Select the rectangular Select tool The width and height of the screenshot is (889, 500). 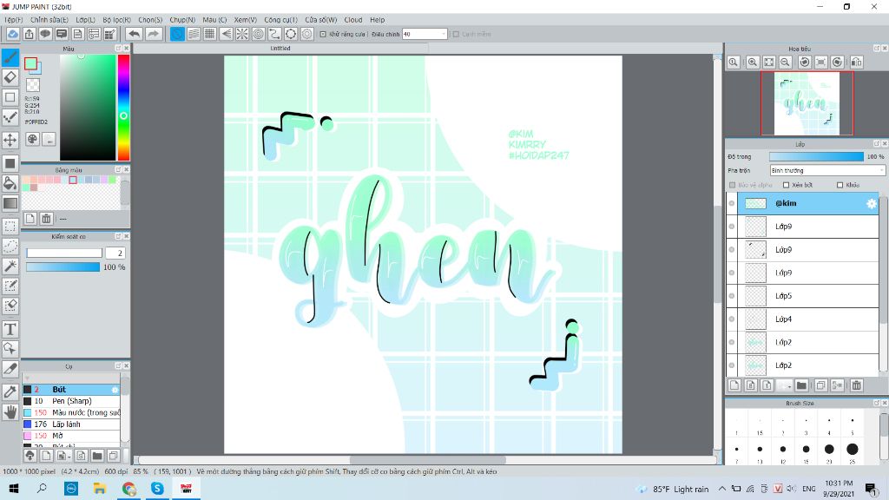click(10, 227)
